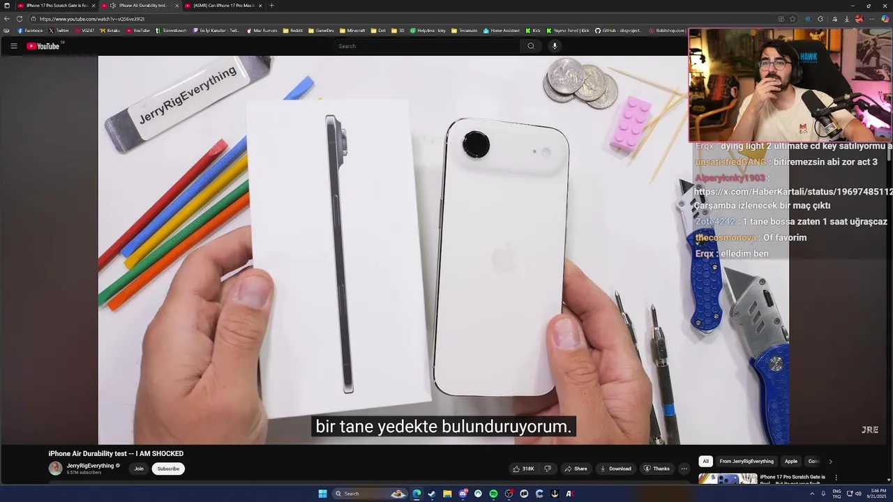
Task: Open Kotaku bookmark
Action: click(110, 31)
